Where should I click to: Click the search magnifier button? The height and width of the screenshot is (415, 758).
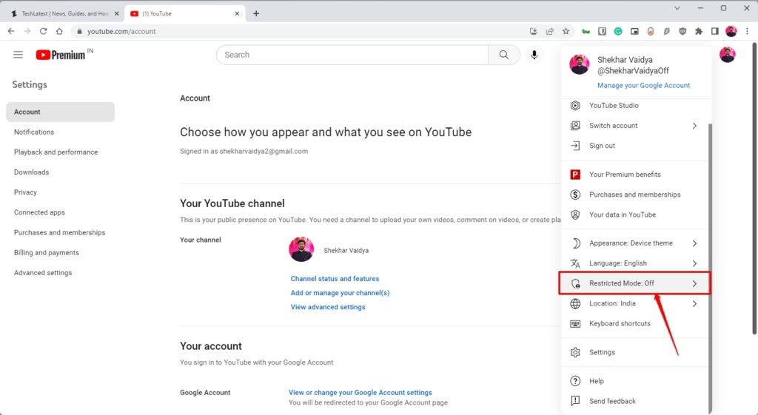pos(503,55)
